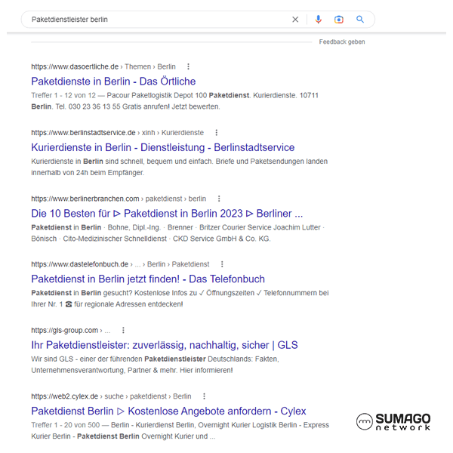The width and height of the screenshot is (453, 453).
Task: Start voice search with the microphone icon
Action: pos(318,20)
